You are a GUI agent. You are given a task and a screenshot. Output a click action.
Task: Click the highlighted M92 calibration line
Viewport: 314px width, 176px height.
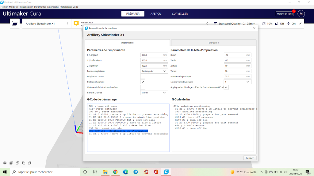[x=118, y=131]
